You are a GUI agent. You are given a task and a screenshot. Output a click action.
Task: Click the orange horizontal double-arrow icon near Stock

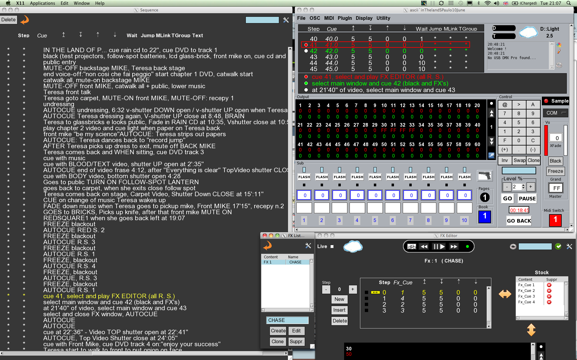505,294
